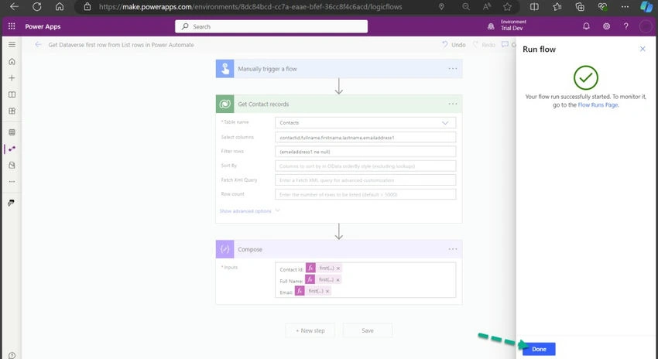
Task: Click Redo in the flow toolbar
Action: click(484, 44)
